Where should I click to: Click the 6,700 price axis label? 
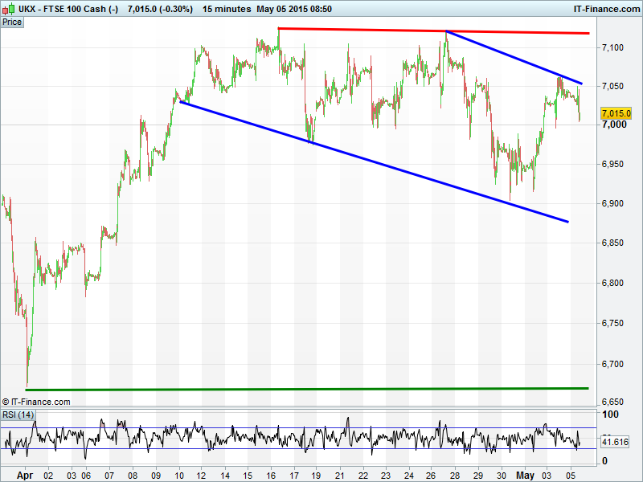click(612, 364)
